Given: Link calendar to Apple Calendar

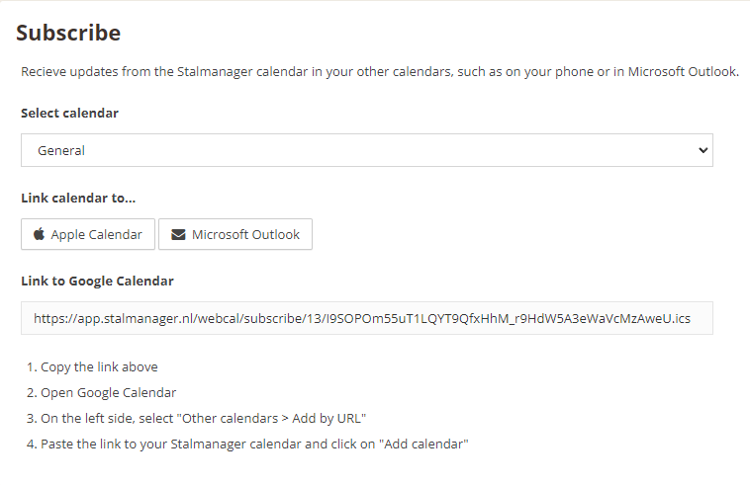Looking at the screenshot, I should point(88,234).
